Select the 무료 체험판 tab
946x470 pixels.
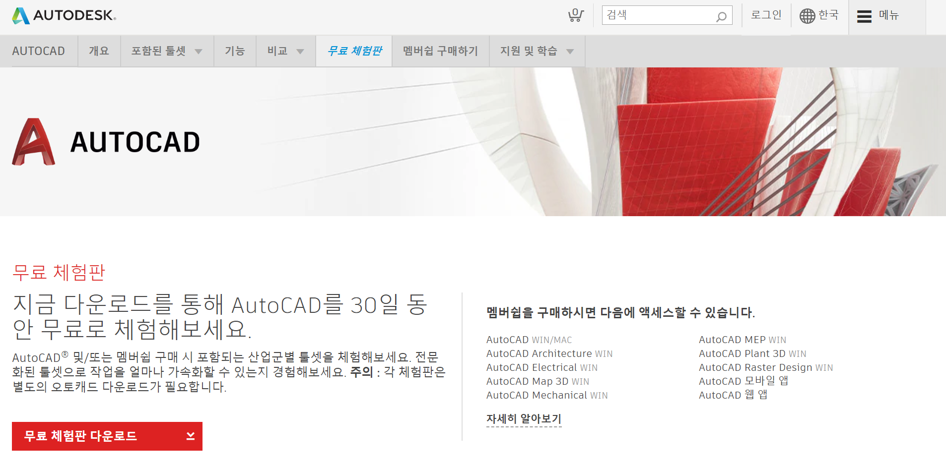[x=354, y=51]
